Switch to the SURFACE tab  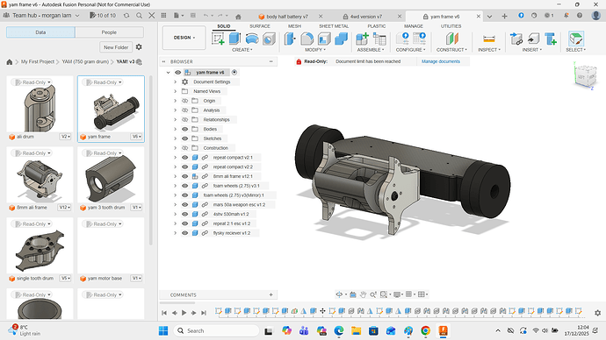click(x=260, y=26)
